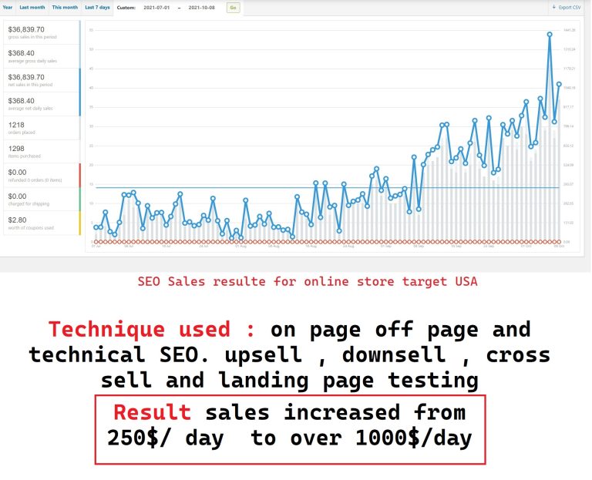Highlight the average net daily sales series
592x480 pixels.
click(40, 104)
